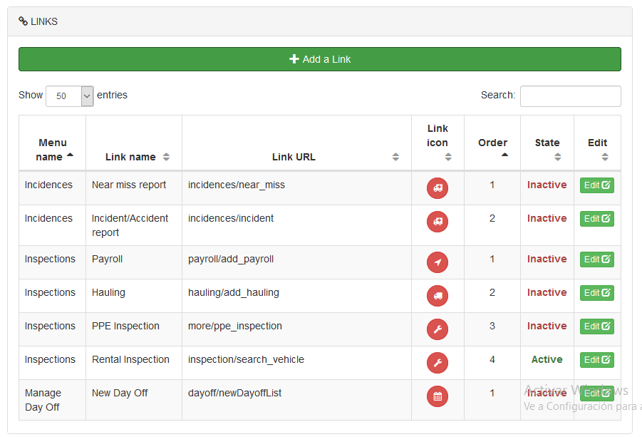The height and width of the screenshot is (437, 642).
Task: Click the ambulance icon for Incident/Accident report
Action: [438, 222]
